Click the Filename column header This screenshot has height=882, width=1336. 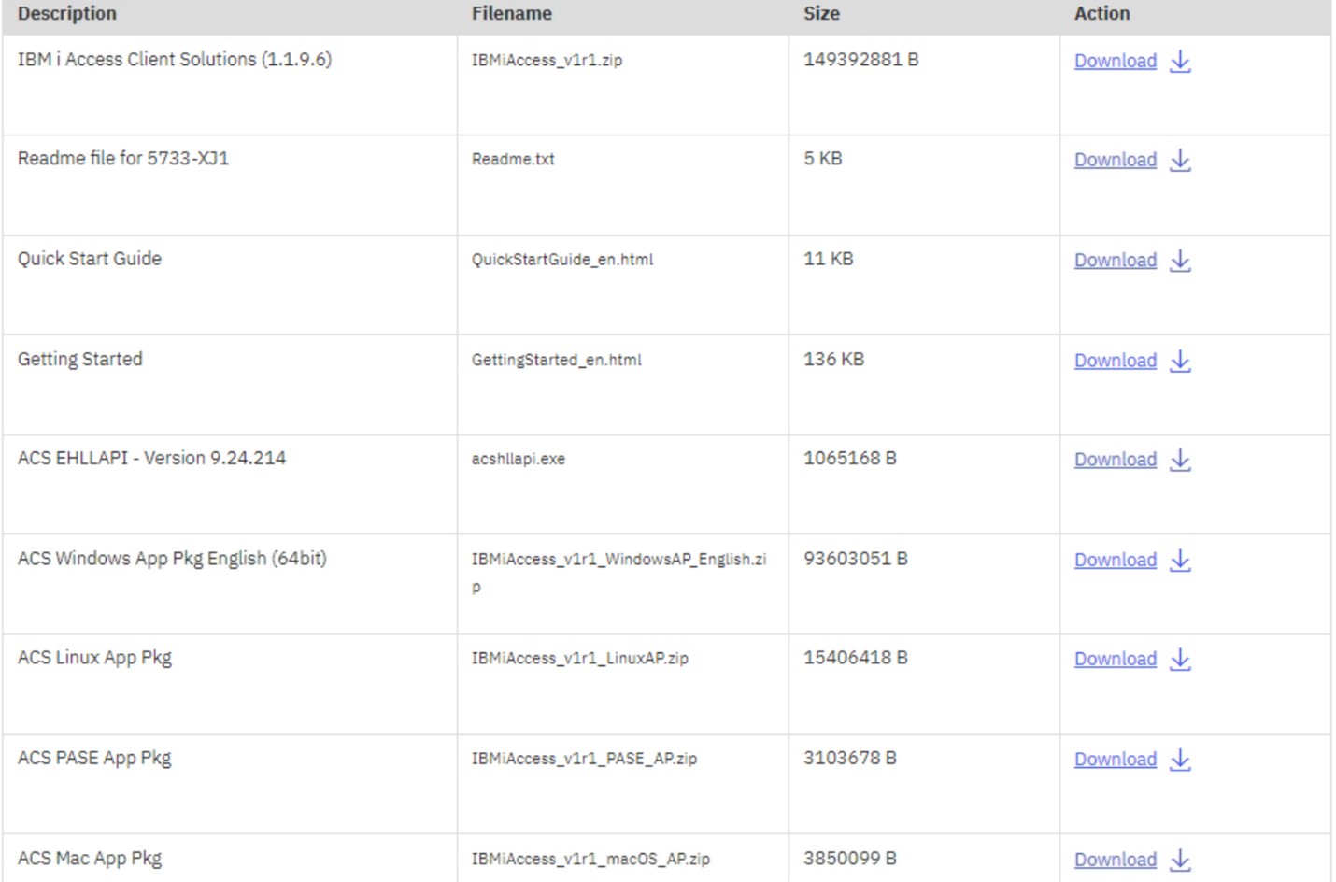(x=511, y=14)
